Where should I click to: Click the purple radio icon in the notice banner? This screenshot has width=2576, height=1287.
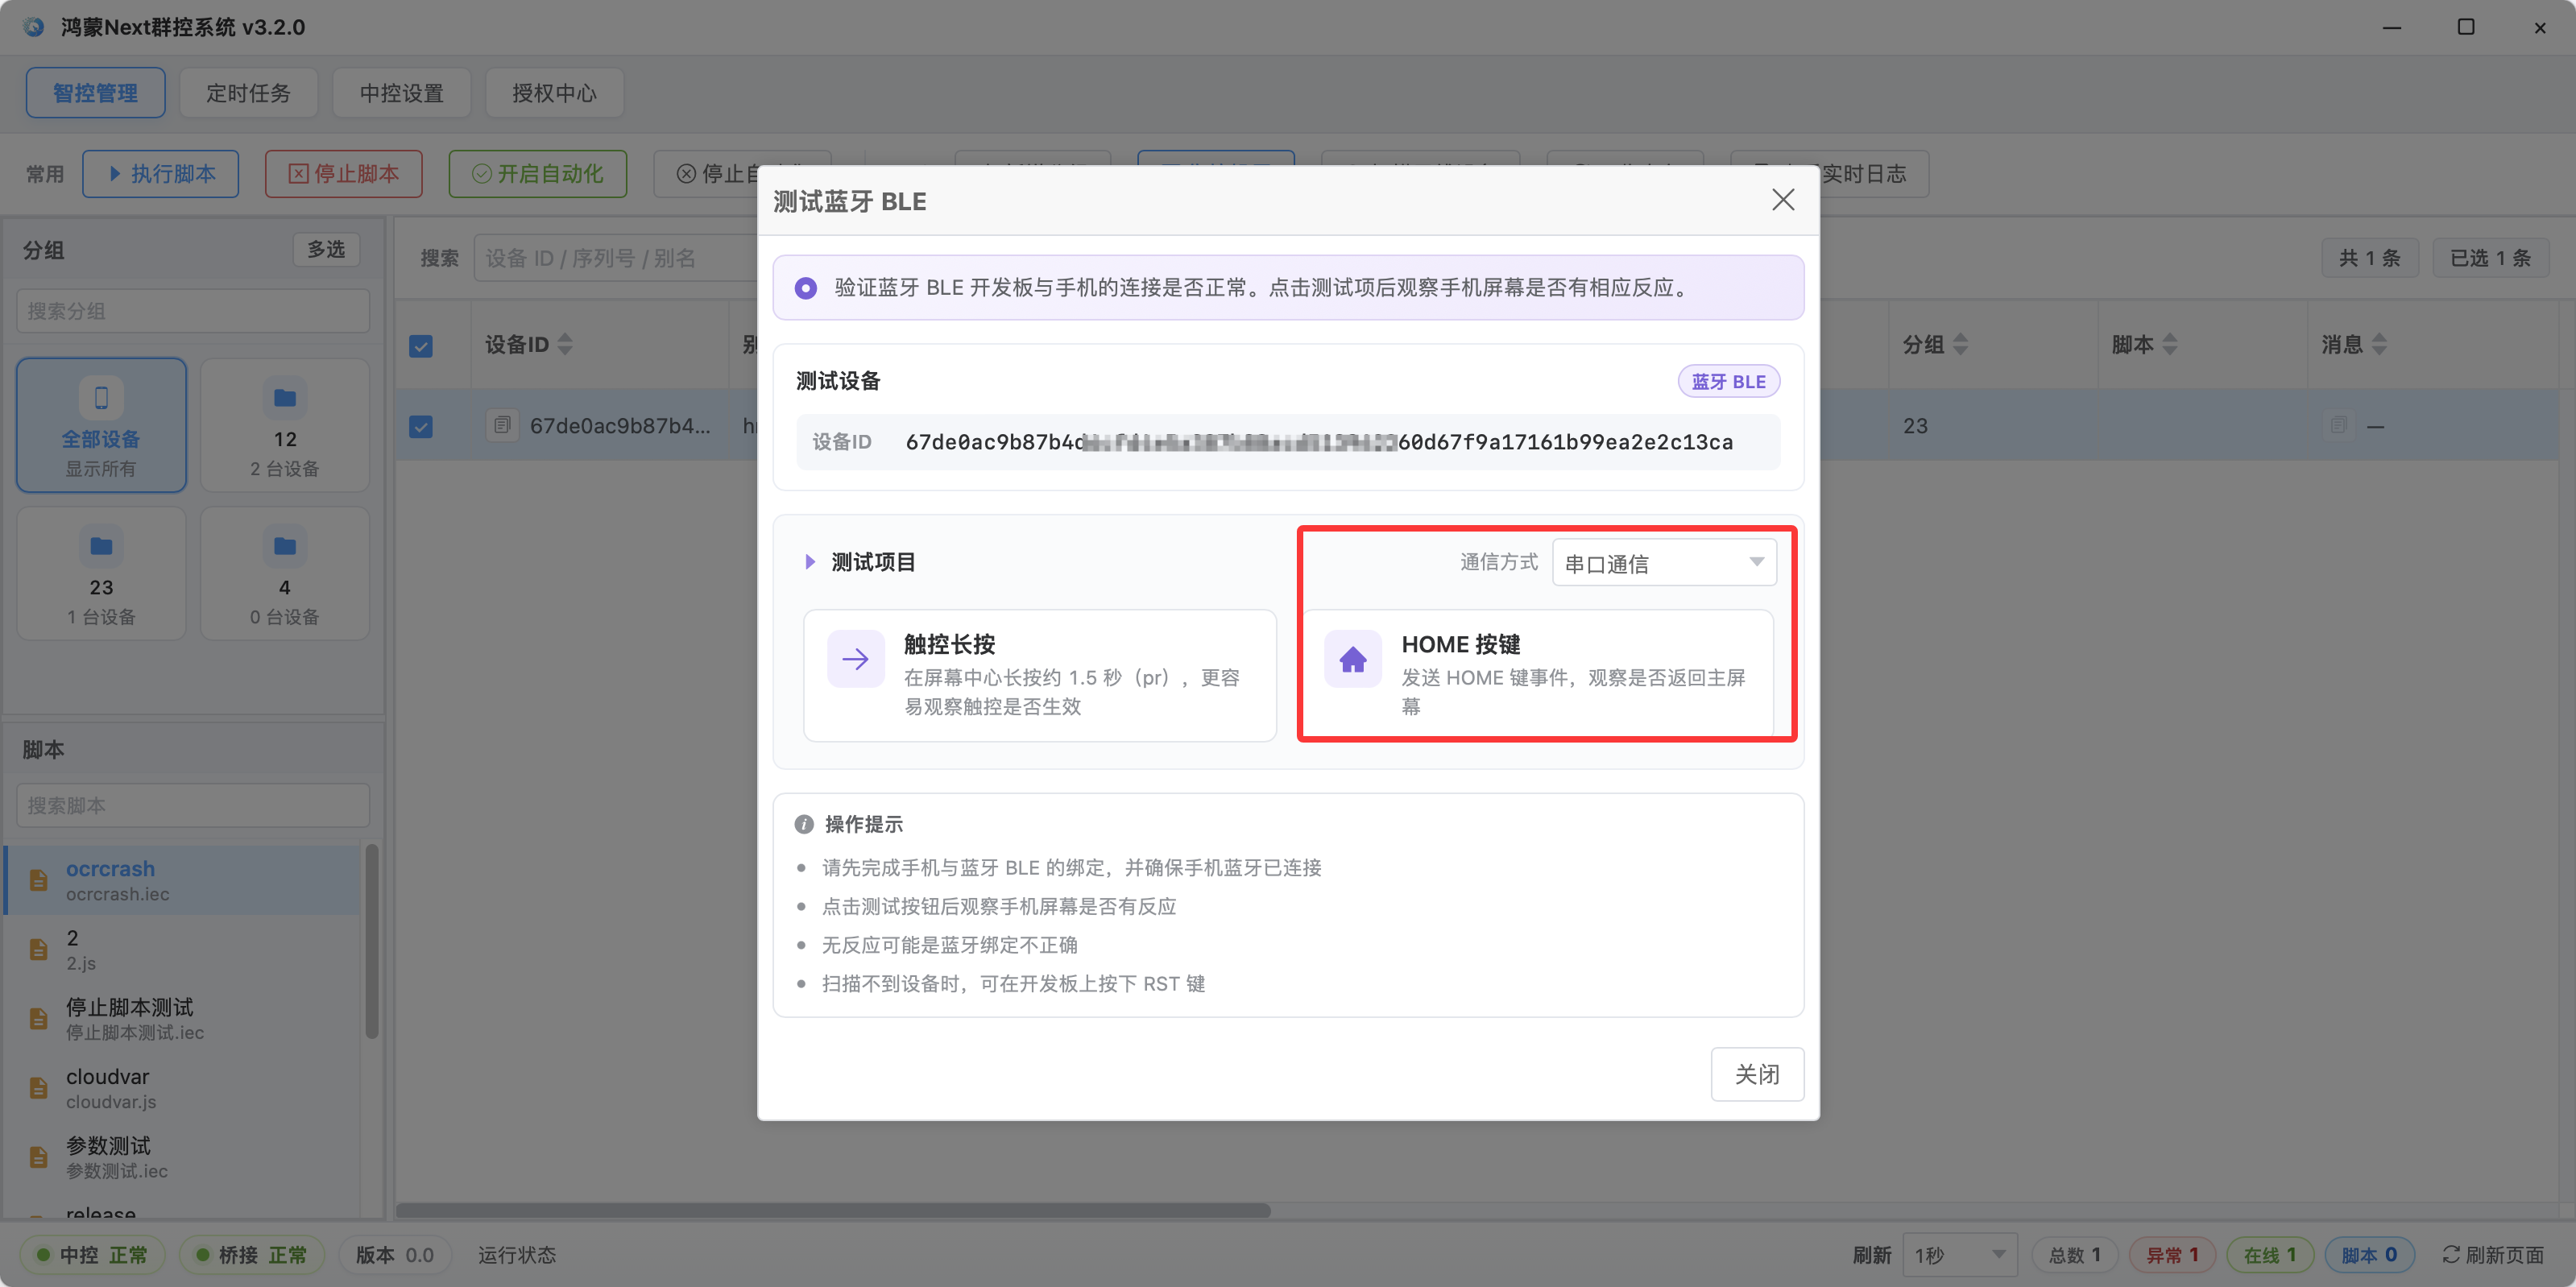coord(805,288)
